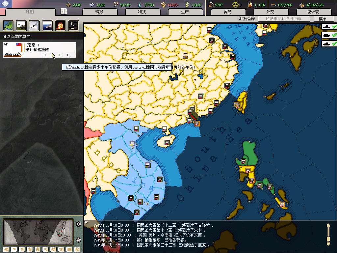This screenshot has width=337, height=253.
Task: Open the 生产 production tab
Action: [x=185, y=12]
